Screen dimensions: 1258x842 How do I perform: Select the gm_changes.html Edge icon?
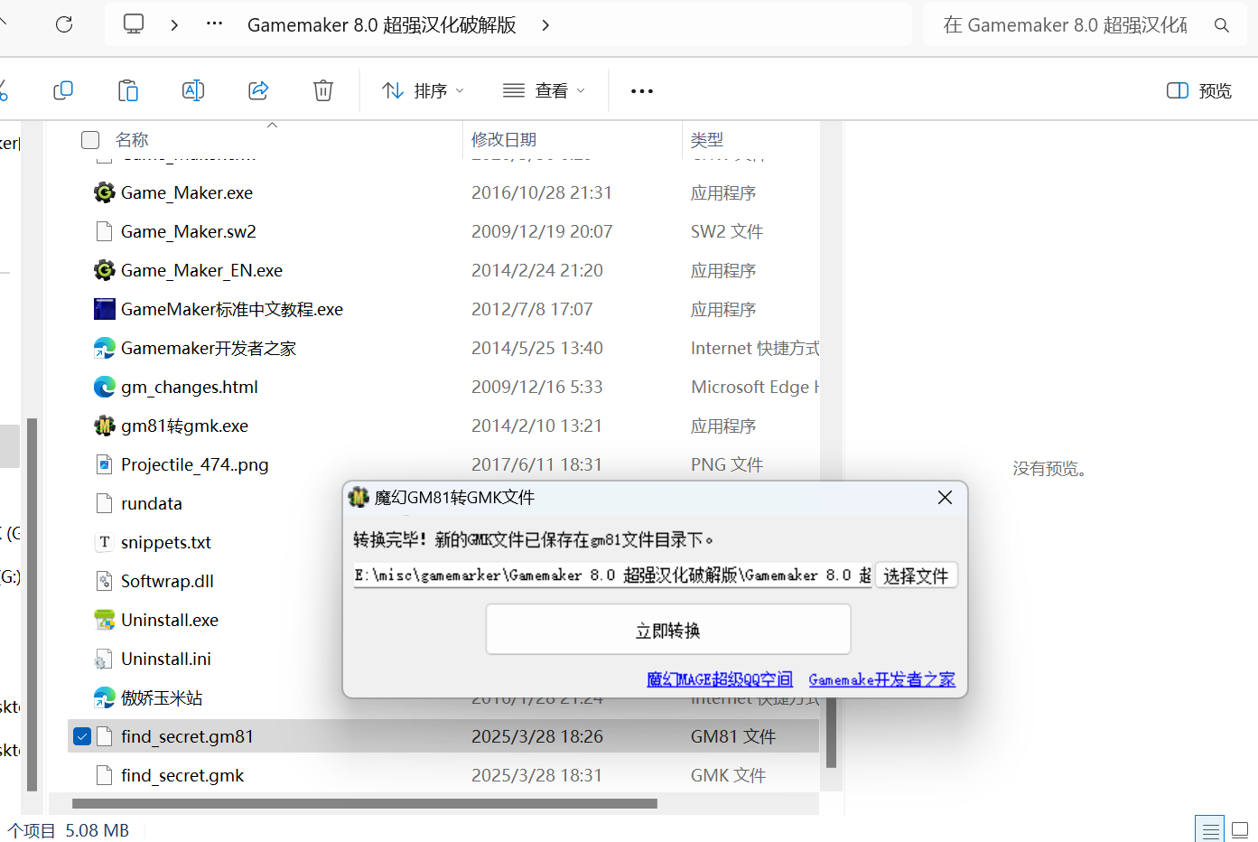click(105, 387)
